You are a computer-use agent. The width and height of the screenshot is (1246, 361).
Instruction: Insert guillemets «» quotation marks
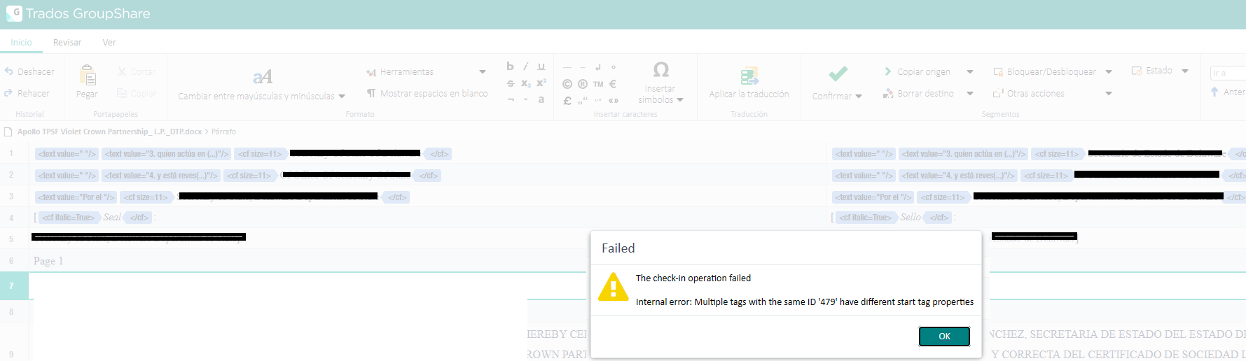[x=614, y=100]
